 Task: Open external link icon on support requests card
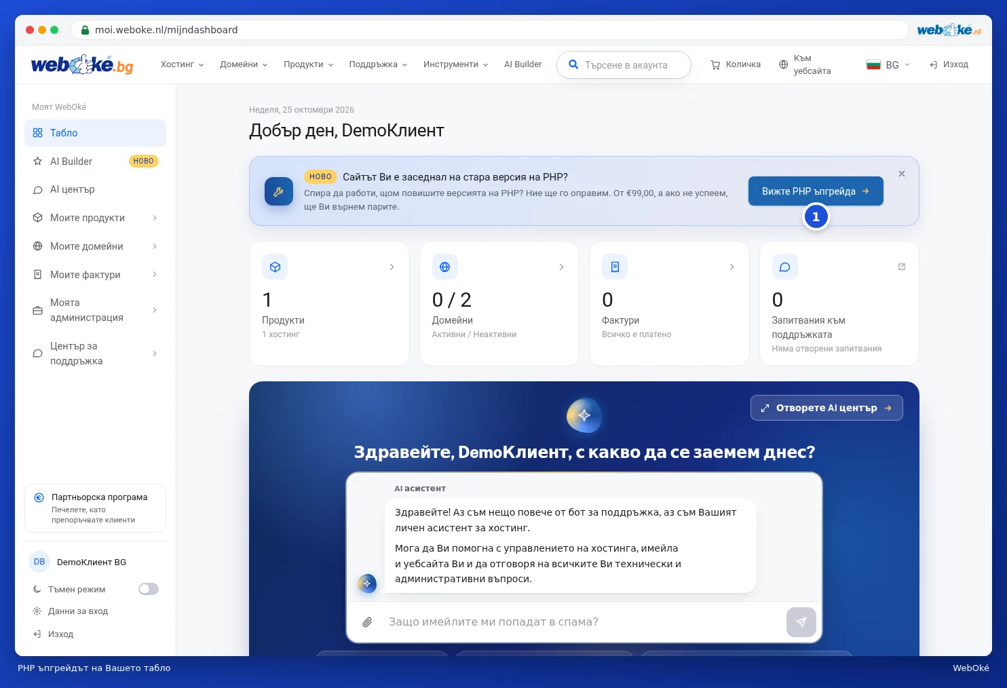902,267
